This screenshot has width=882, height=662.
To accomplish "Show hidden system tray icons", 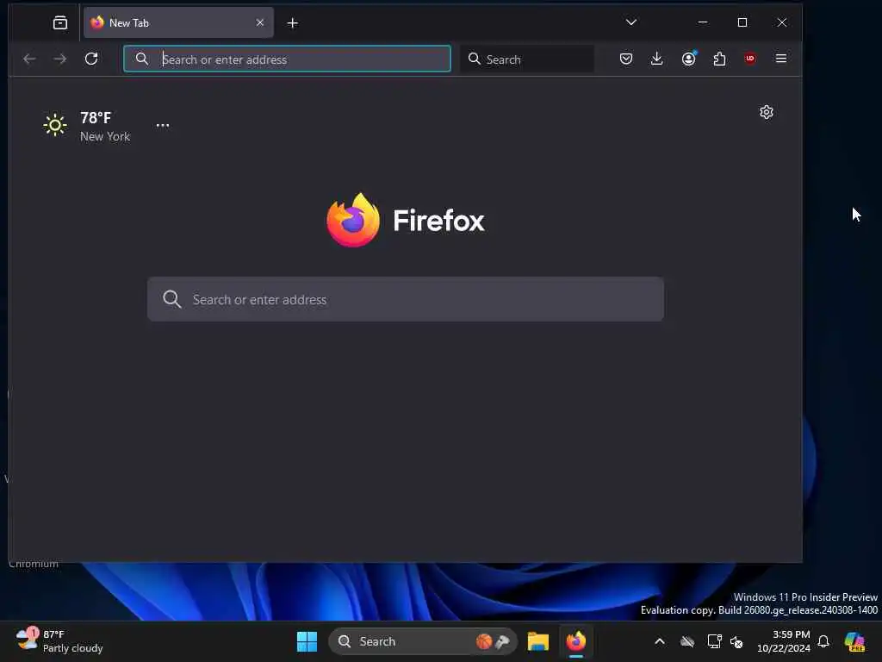I will 660,641.
